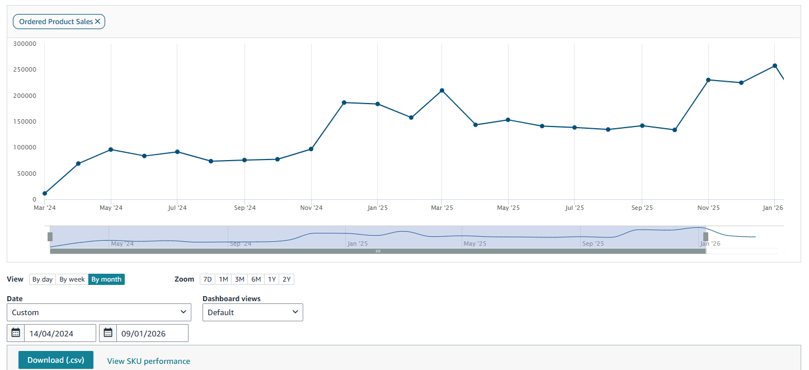Set zoom to 1M
809x370 pixels.
(223, 279)
